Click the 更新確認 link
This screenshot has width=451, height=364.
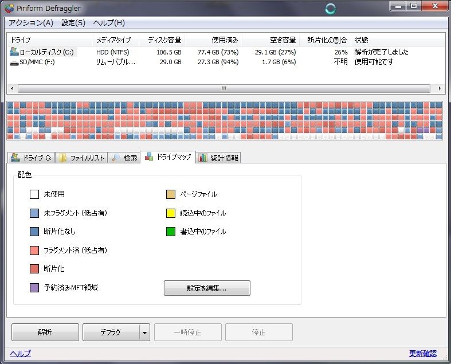[423, 353]
